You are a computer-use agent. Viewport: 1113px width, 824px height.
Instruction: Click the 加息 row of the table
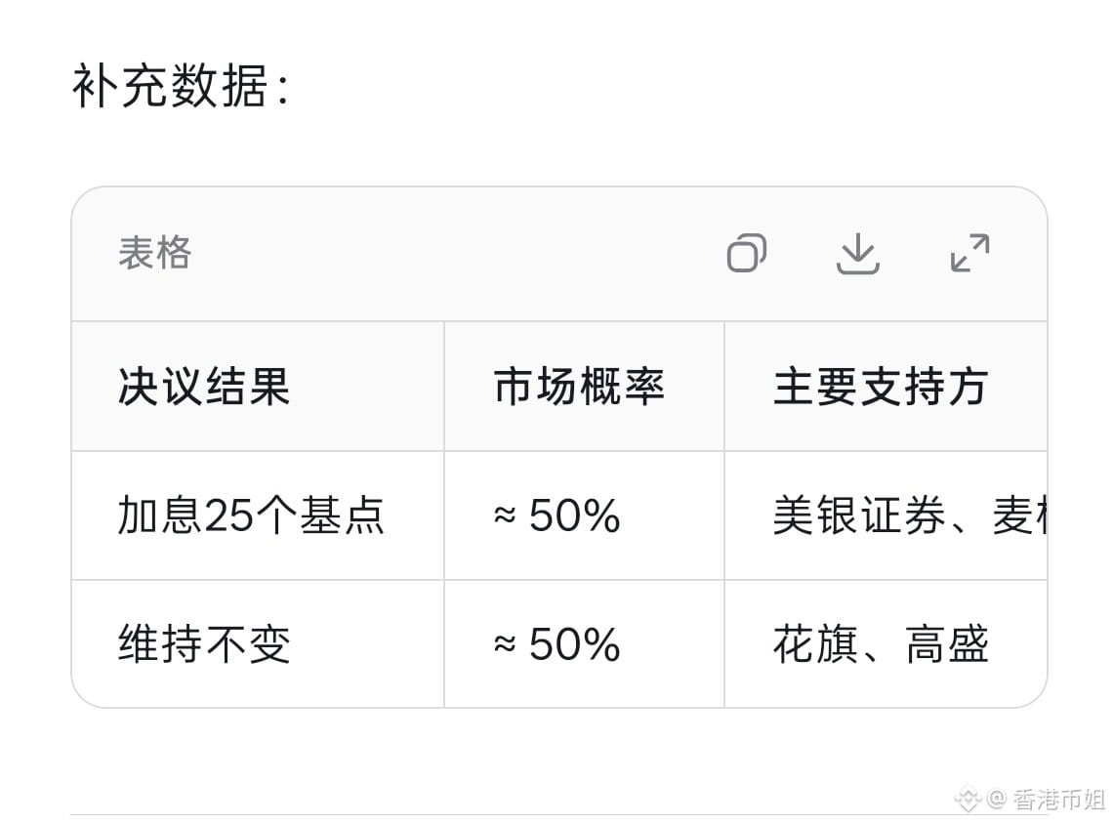(559, 515)
